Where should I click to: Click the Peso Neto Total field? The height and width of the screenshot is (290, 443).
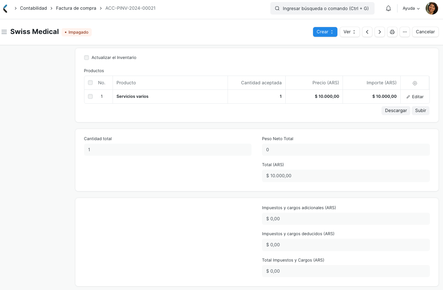(x=346, y=150)
